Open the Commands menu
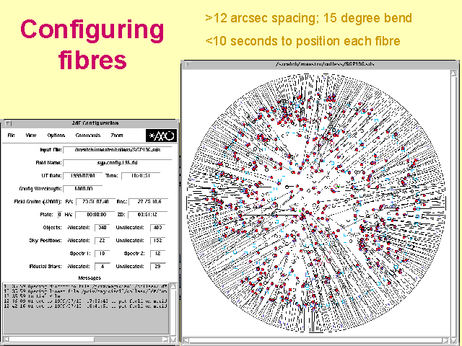This screenshot has height=346, width=462. (88, 135)
